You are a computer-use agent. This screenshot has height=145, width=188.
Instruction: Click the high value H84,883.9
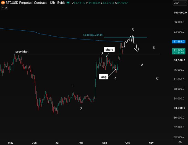tap(93, 3)
